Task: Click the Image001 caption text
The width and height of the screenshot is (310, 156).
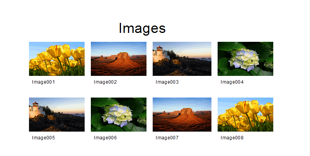Action: [43, 82]
